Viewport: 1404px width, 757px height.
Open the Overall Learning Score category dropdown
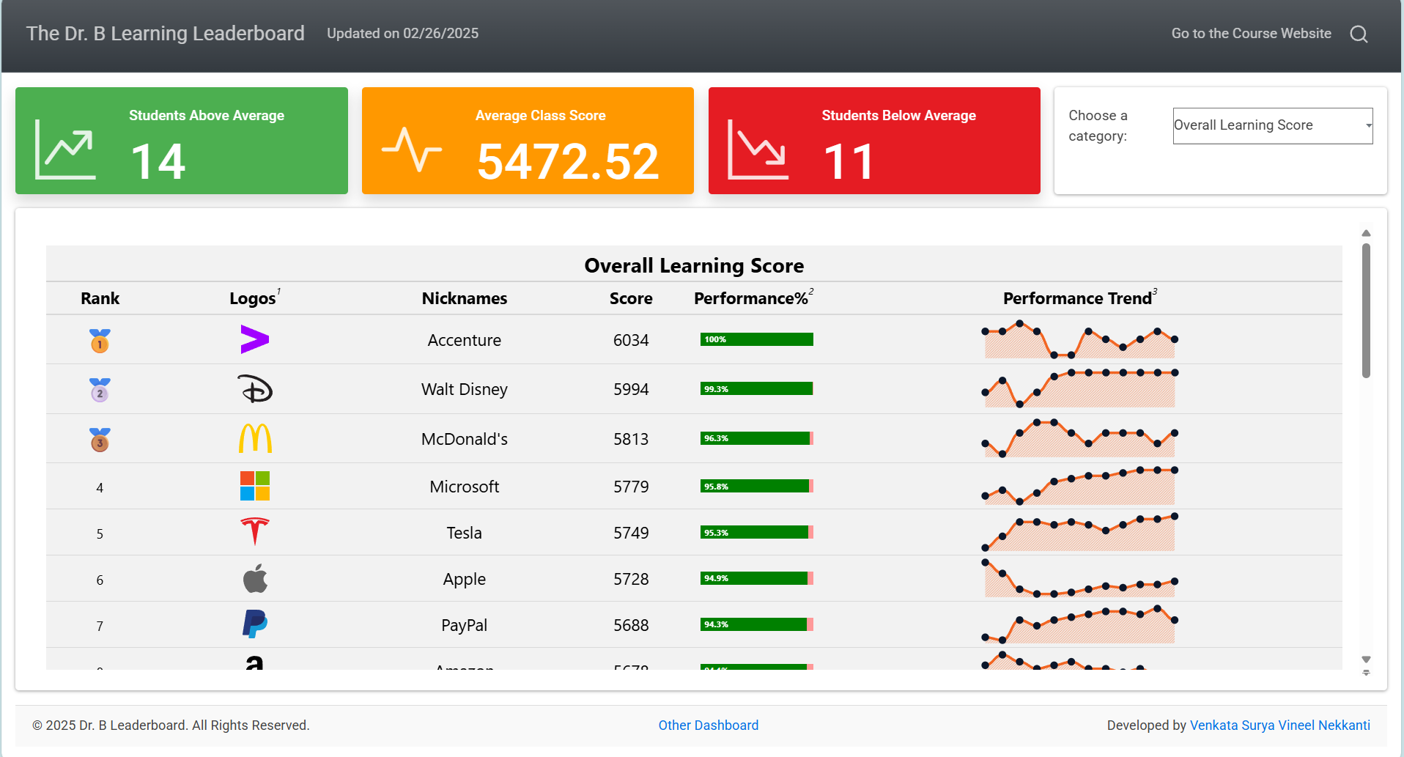[1272, 125]
